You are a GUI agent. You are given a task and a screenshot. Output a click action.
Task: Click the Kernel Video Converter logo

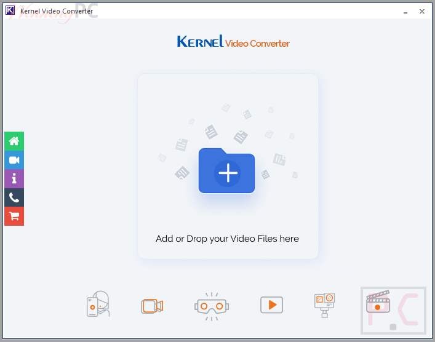pos(233,41)
